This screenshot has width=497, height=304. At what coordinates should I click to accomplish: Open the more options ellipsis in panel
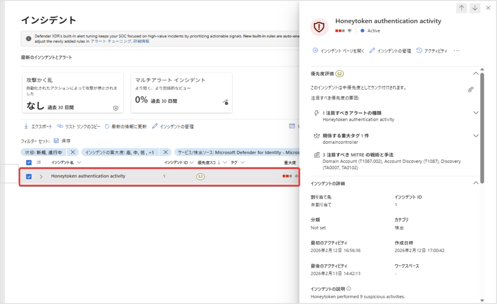pos(456,51)
